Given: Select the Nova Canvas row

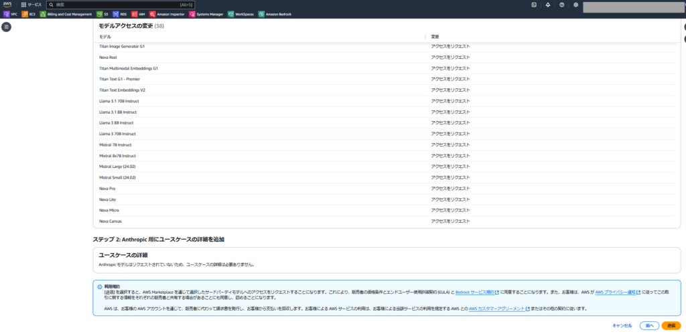Looking at the screenshot, I should (x=387, y=221).
